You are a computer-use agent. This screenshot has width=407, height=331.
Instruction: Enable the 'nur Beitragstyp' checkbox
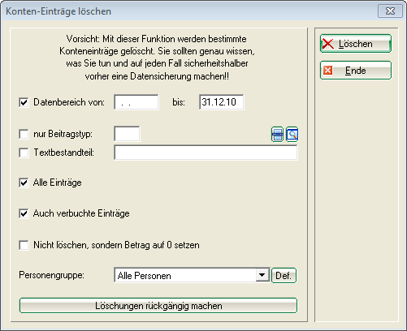tap(24, 134)
